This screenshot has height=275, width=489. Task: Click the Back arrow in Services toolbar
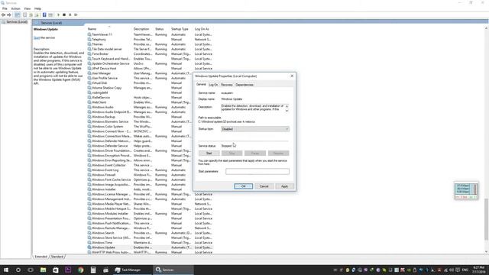(x=3, y=15)
